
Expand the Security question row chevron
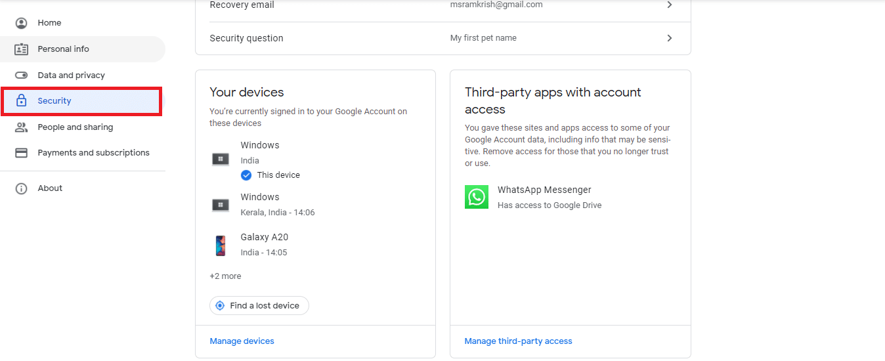[670, 38]
